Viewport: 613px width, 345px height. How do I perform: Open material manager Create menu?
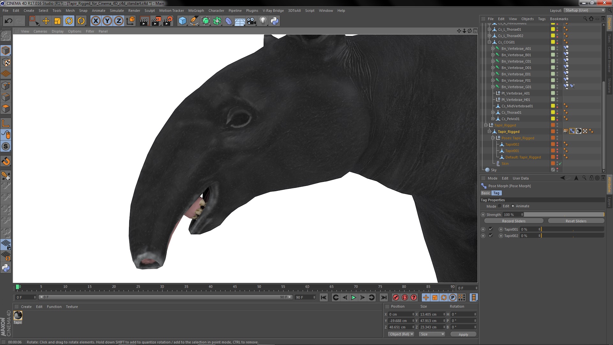pyautogui.click(x=26, y=307)
